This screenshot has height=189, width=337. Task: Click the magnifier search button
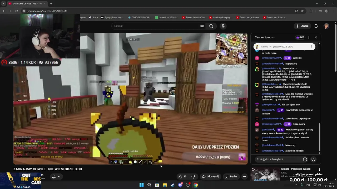click(211, 26)
